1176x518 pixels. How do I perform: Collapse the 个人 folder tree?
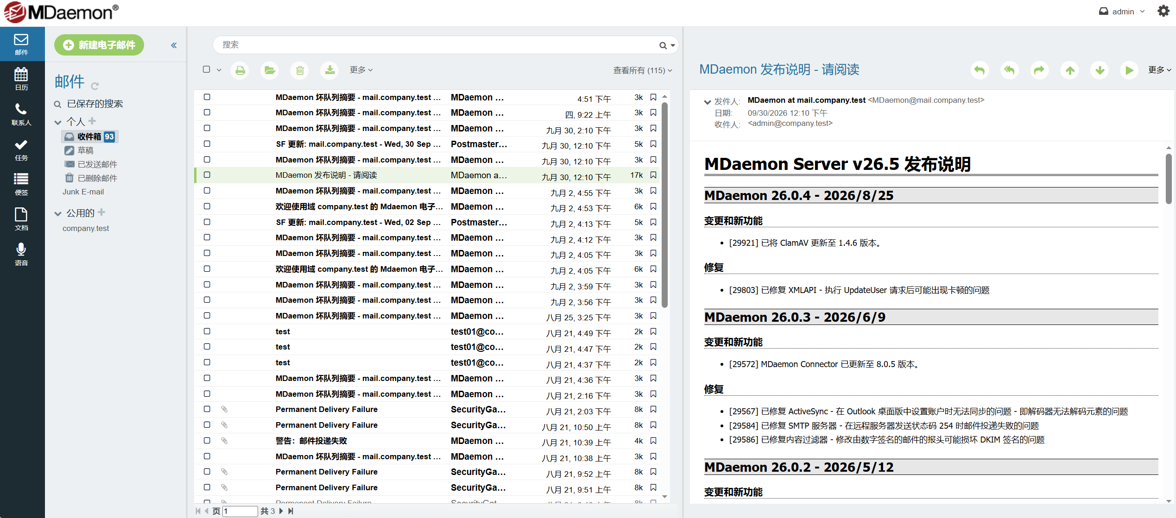coord(58,122)
